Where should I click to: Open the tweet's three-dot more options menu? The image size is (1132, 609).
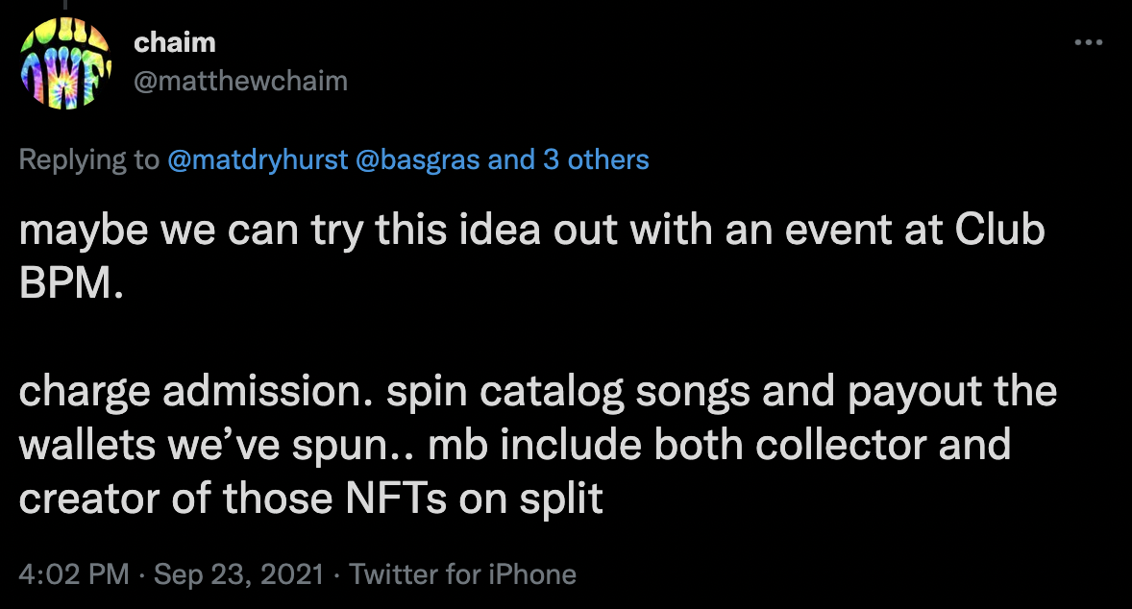1088,43
